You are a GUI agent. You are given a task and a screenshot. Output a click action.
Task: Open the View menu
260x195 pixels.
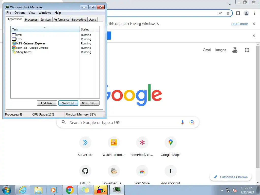[x=32, y=13]
